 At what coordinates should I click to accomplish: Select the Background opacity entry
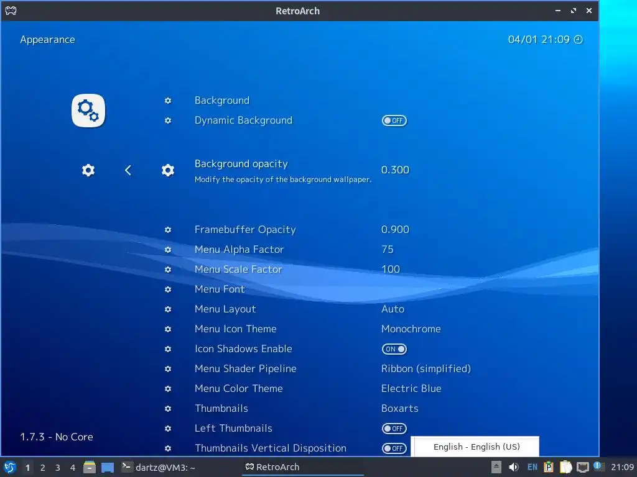click(241, 164)
